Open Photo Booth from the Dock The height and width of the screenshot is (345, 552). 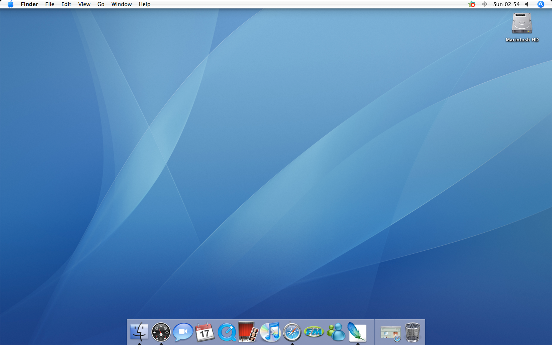[248, 332]
